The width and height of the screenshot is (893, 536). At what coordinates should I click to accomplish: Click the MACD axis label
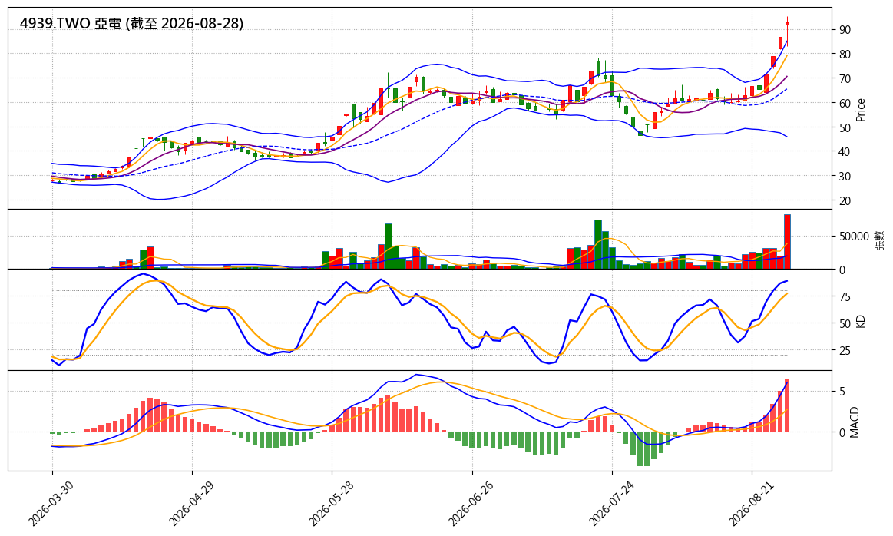(x=855, y=422)
